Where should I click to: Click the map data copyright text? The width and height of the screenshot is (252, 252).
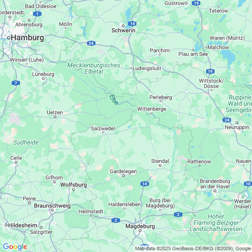point(193,248)
